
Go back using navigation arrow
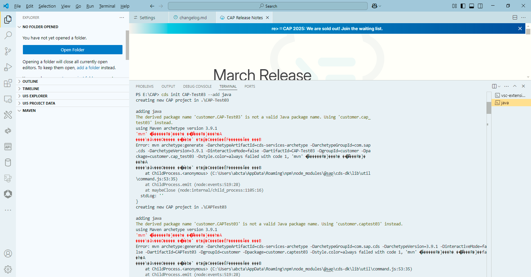coord(152,6)
